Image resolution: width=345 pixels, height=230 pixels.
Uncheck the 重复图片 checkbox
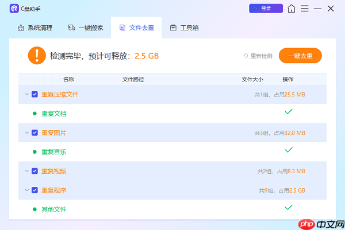[34, 132]
